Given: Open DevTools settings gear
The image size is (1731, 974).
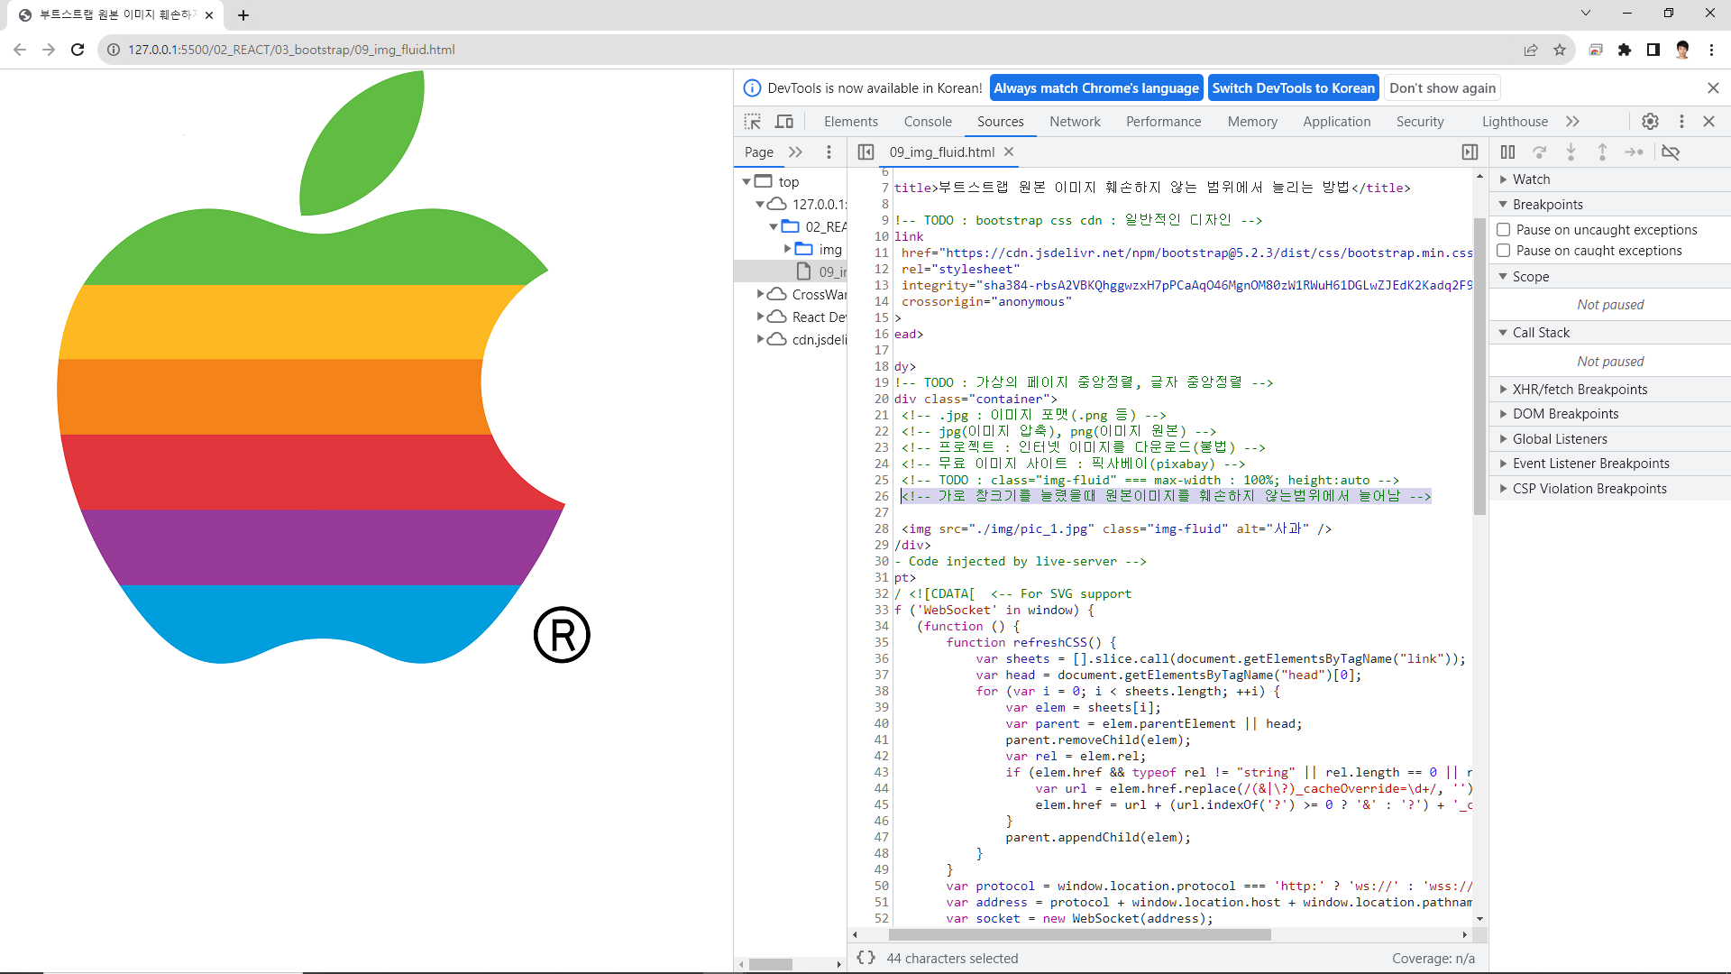Looking at the screenshot, I should coord(1650,122).
